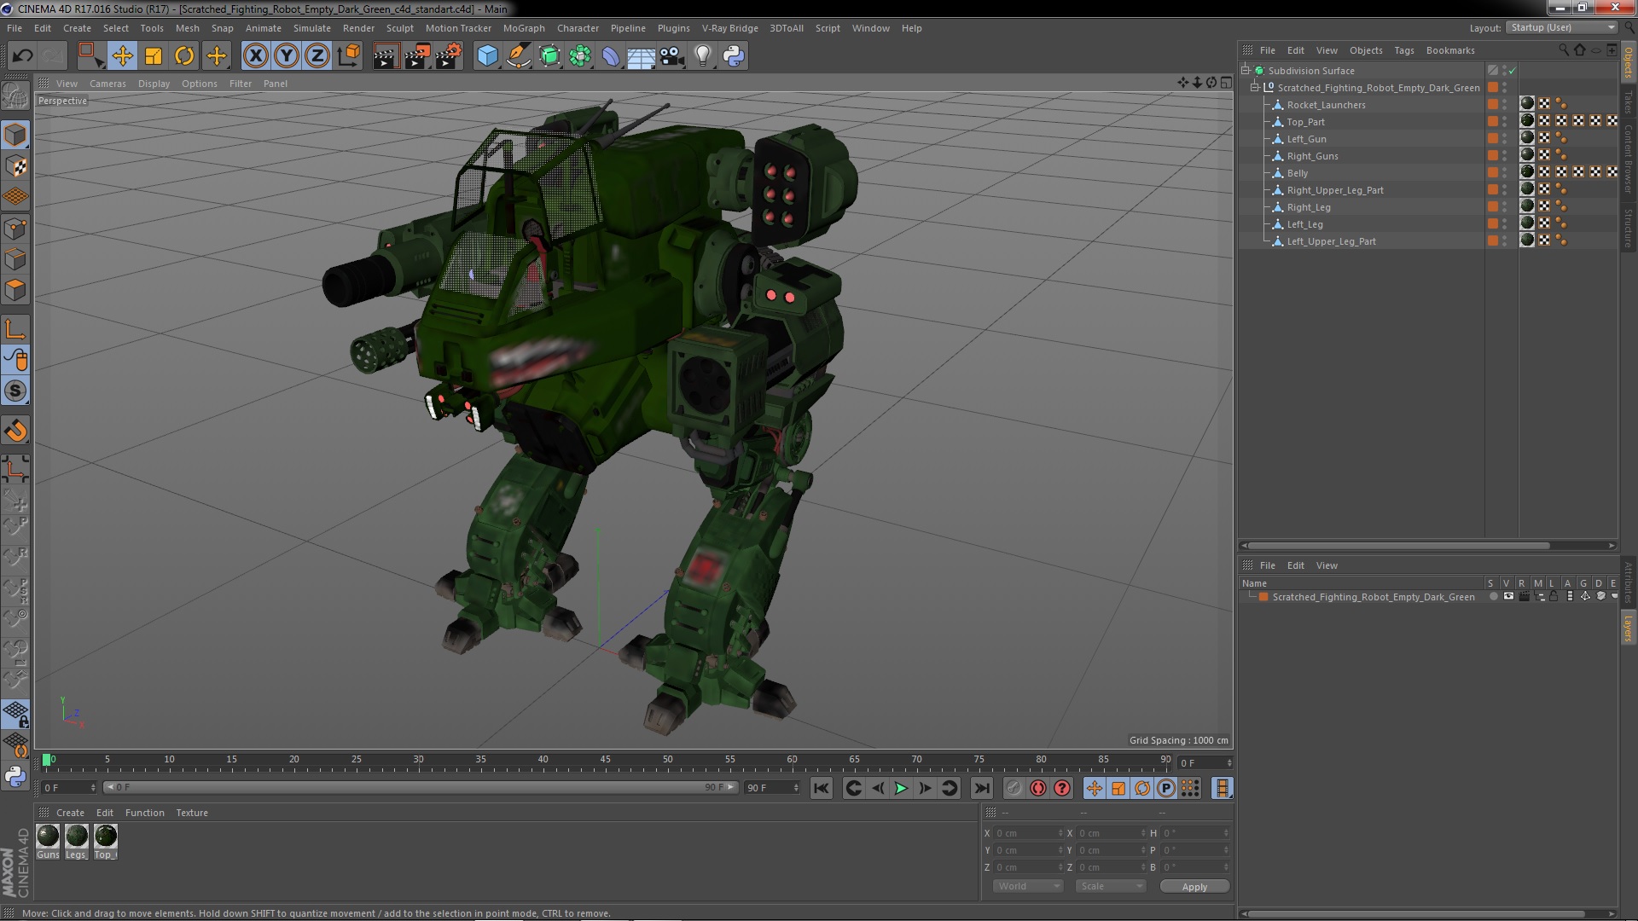Open the Mesh menu
The image size is (1638, 921).
click(x=187, y=28)
